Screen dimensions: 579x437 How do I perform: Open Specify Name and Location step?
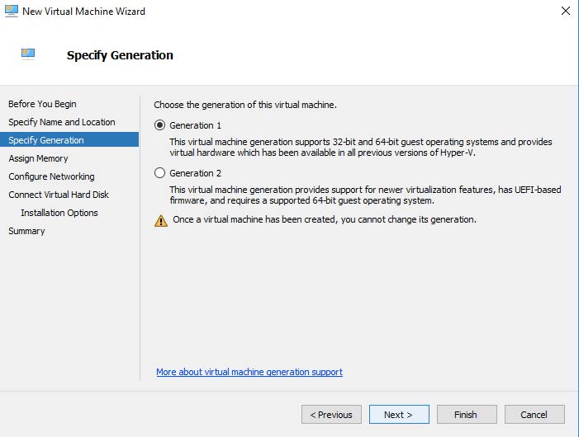[x=62, y=122]
